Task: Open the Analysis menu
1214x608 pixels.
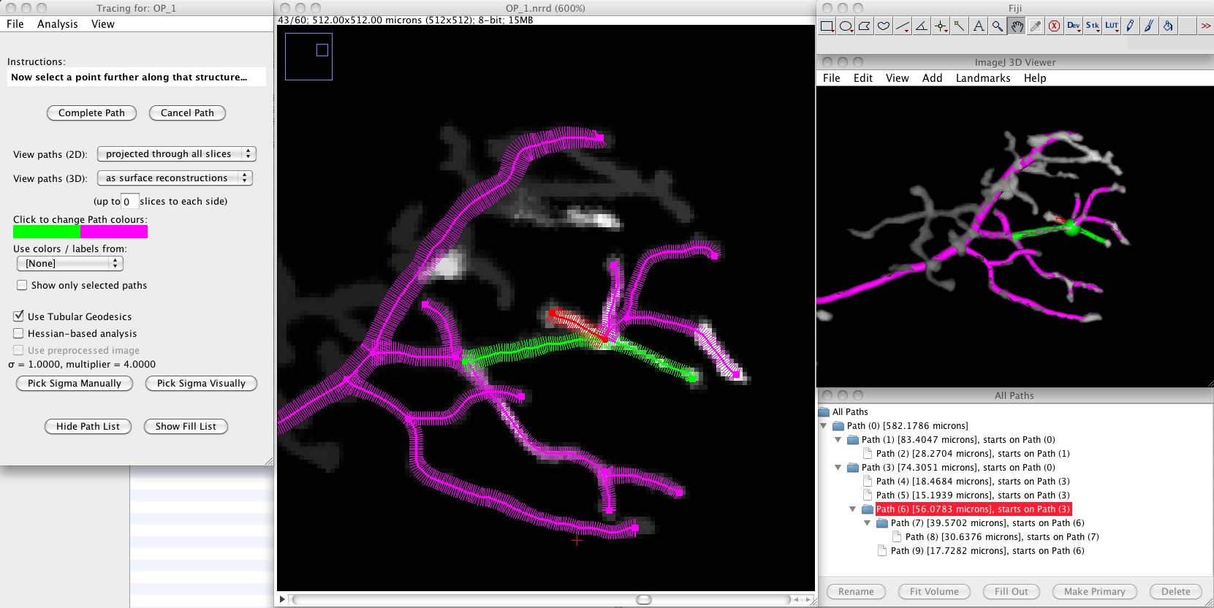Action: 57,24
